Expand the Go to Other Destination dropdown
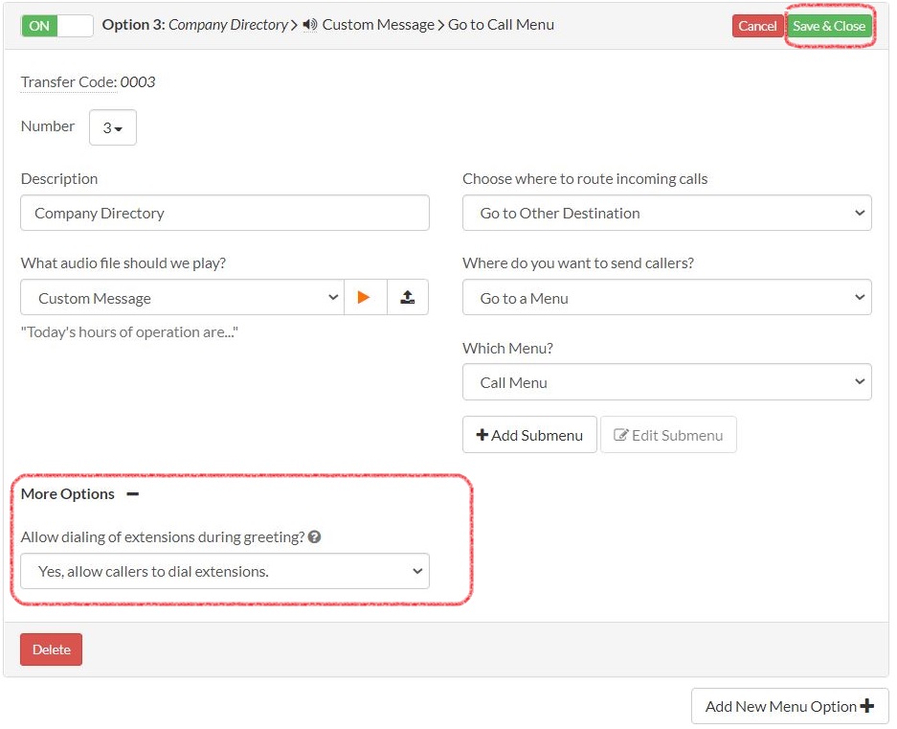This screenshot has width=897, height=729. click(x=666, y=213)
